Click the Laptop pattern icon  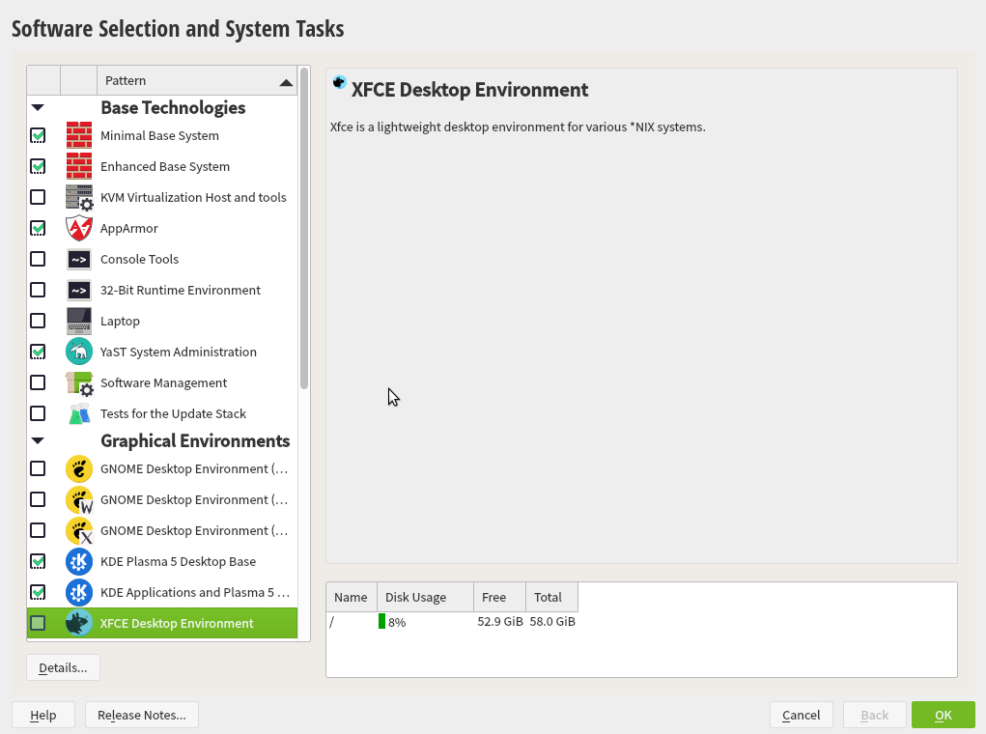coord(79,321)
